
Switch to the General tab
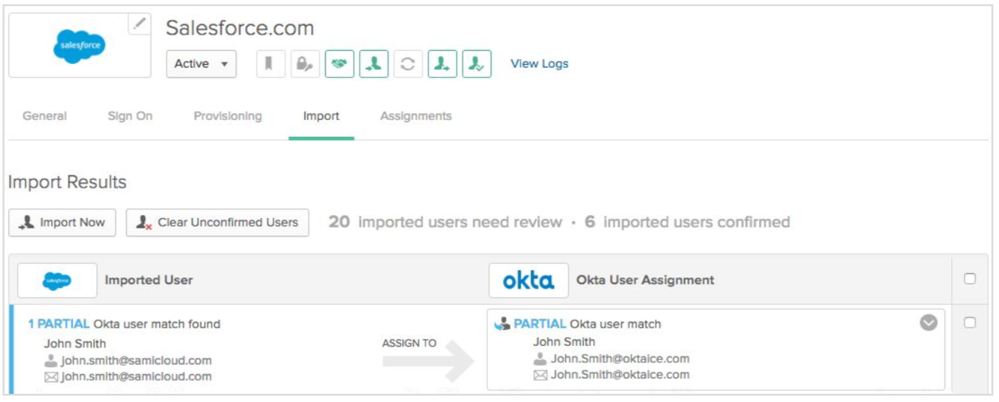coord(45,116)
